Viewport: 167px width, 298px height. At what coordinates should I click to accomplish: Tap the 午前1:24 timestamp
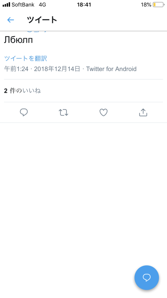pyautogui.click(x=16, y=69)
